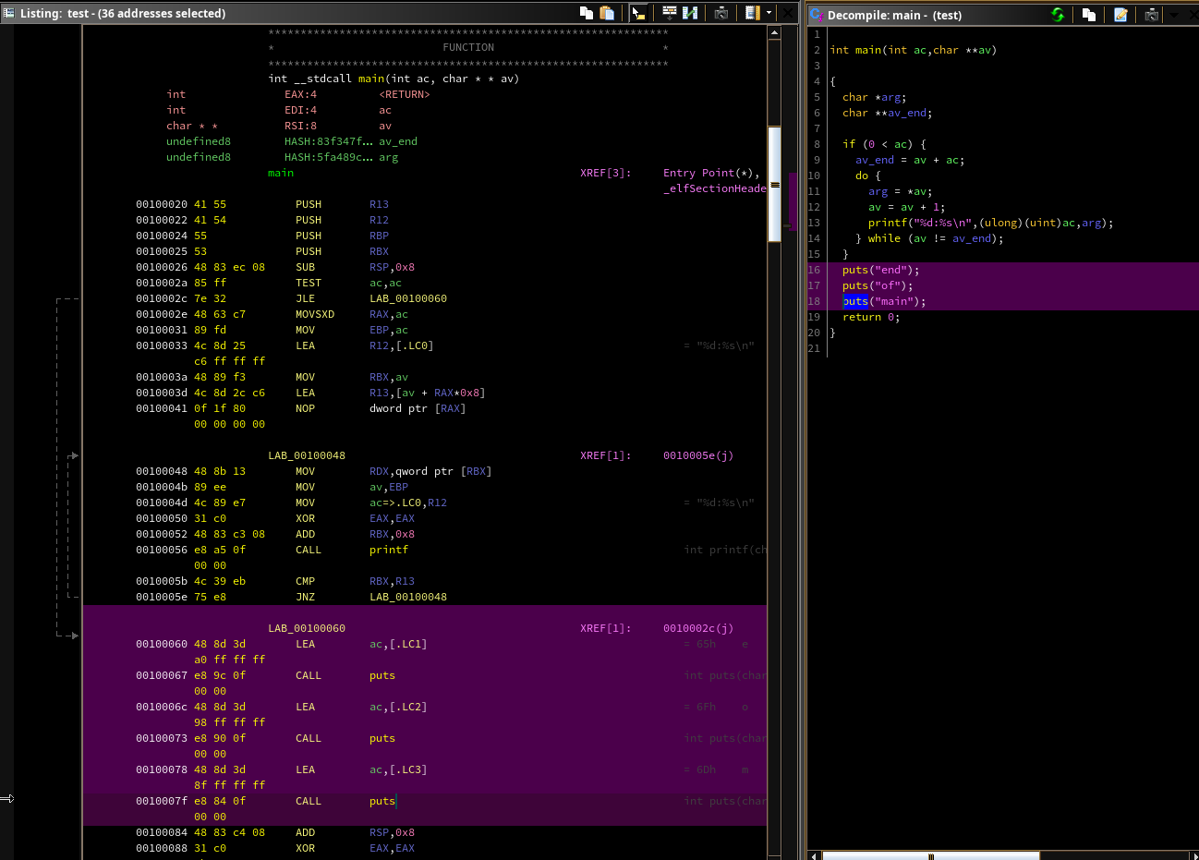Click puts("end") call in decompiler
The height and width of the screenshot is (860, 1199).
[x=855, y=270]
